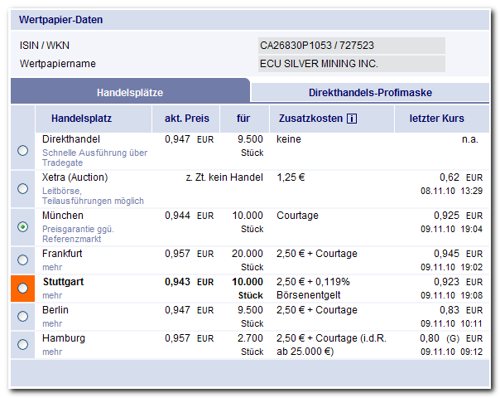The height and width of the screenshot is (398, 500).
Task: Click the ISIN/WKN field CA26830P1053
Action: coord(352,46)
